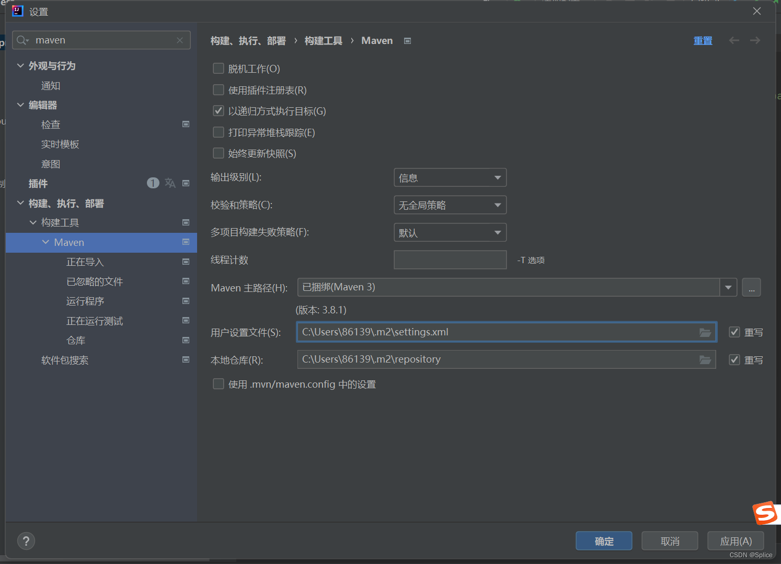Go forward with the right arrow
The height and width of the screenshot is (564, 781).
tap(755, 40)
